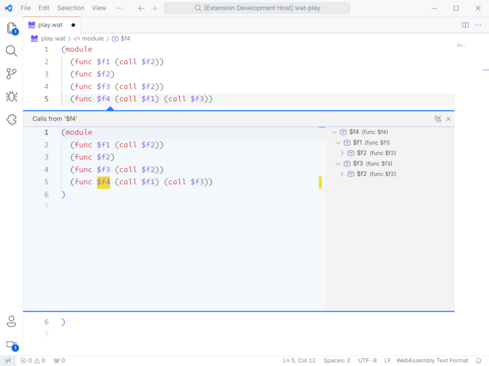Collapse the $f3 call tree node
This screenshot has height=366, width=489.
339,163
